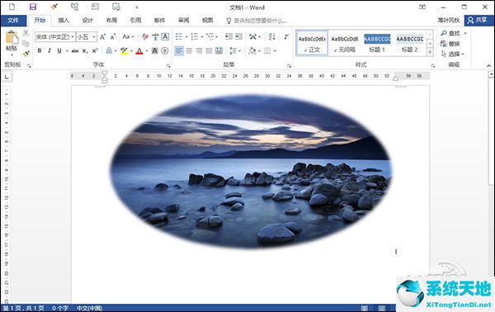Select center alignment
The image size is (495, 312).
(189, 50)
